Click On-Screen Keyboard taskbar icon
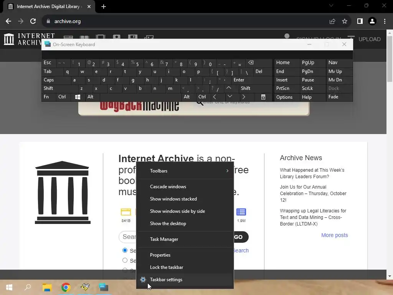The image size is (393, 295). tap(104, 287)
